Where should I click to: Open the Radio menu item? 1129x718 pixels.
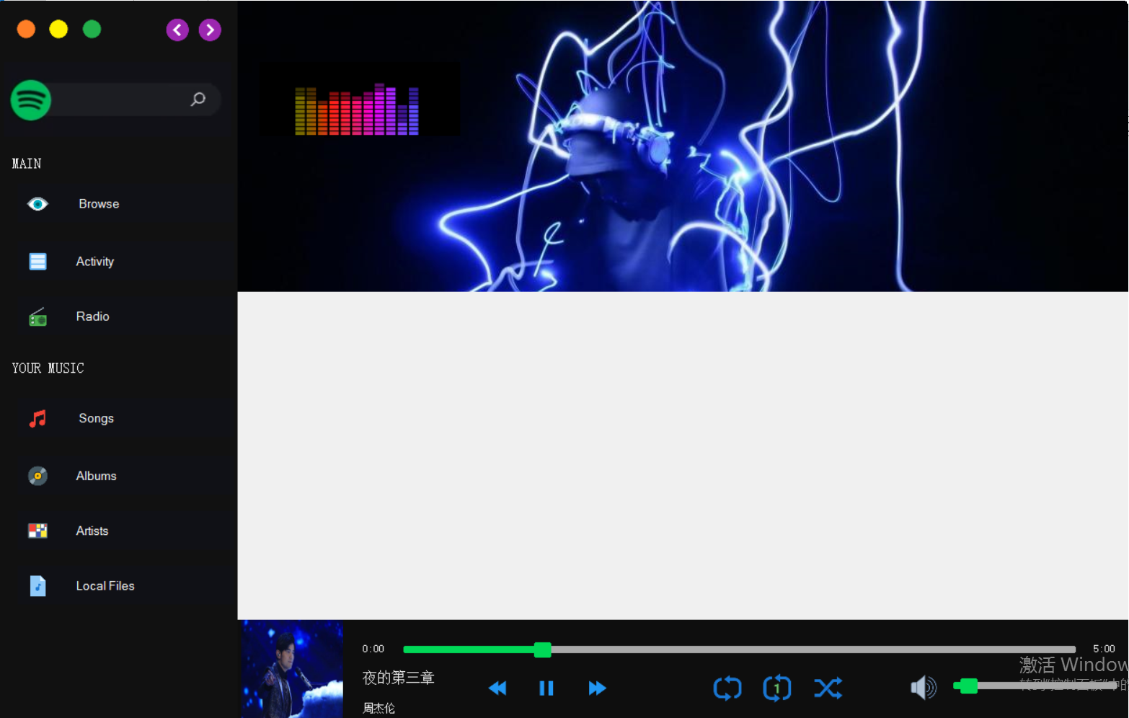pyautogui.click(x=92, y=316)
